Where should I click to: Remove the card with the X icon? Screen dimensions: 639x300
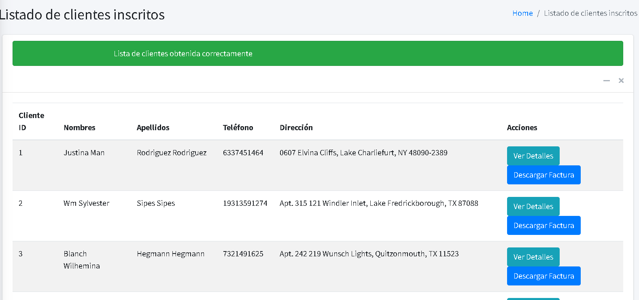pyautogui.click(x=621, y=80)
